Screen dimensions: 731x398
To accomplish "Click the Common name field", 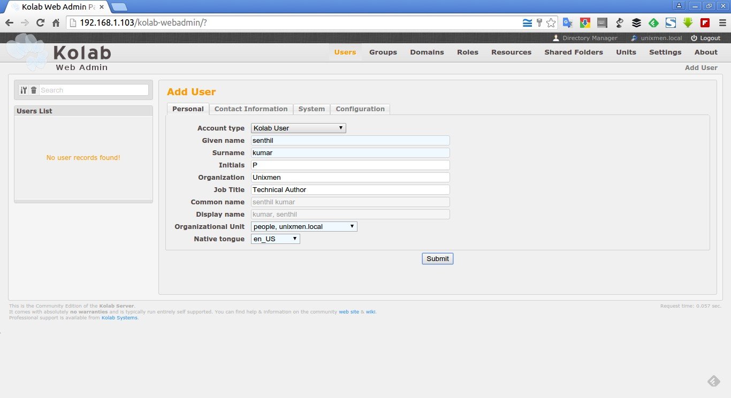I will click(350, 202).
